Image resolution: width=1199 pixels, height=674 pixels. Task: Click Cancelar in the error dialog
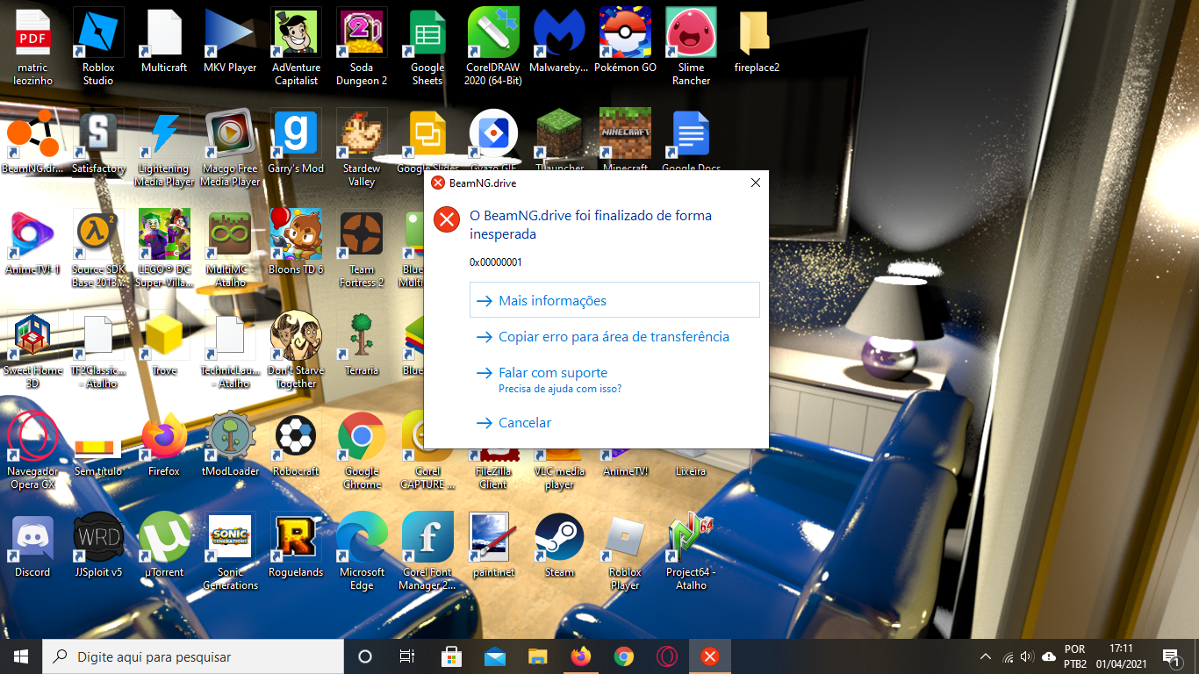(614, 423)
